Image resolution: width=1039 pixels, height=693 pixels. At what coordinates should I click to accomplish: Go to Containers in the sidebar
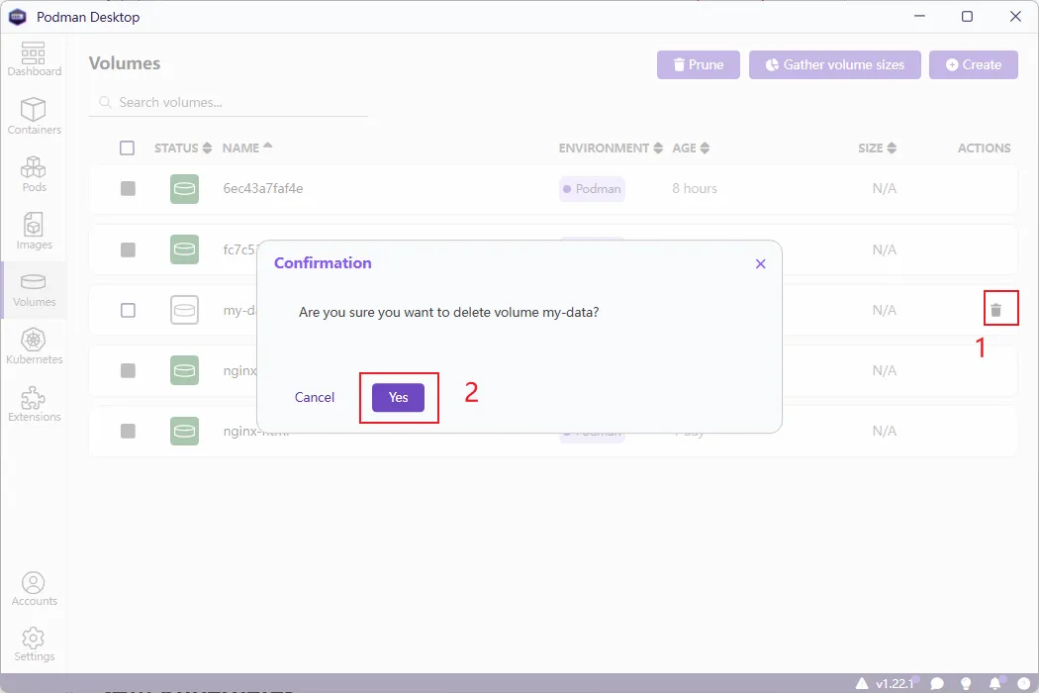point(34,117)
